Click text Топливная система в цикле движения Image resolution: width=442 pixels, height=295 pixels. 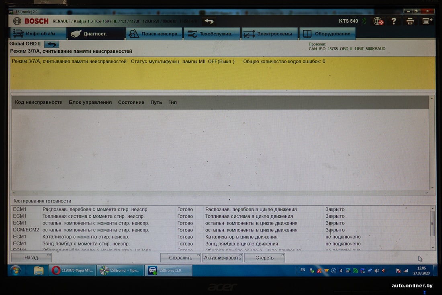tap(249, 216)
